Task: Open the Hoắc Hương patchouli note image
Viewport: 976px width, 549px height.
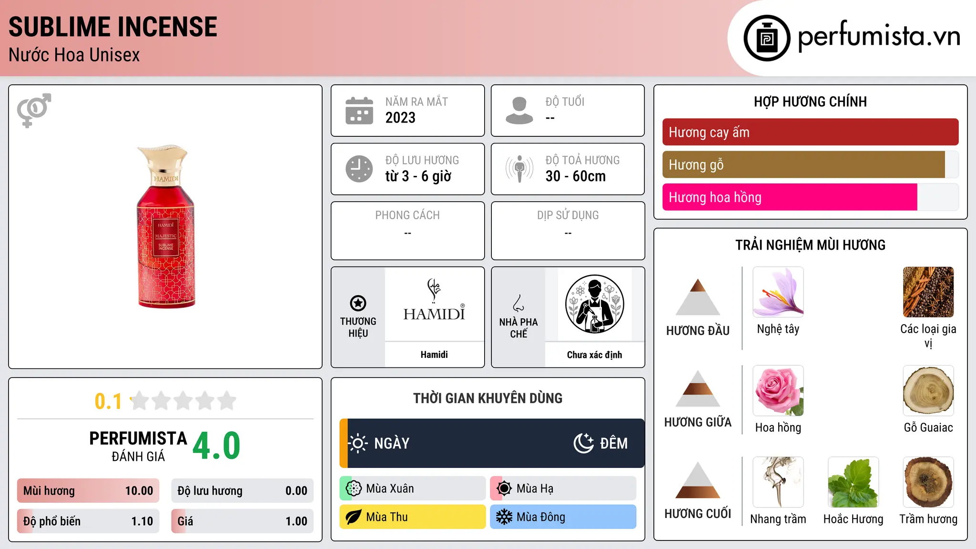Action: pos(854,482)
